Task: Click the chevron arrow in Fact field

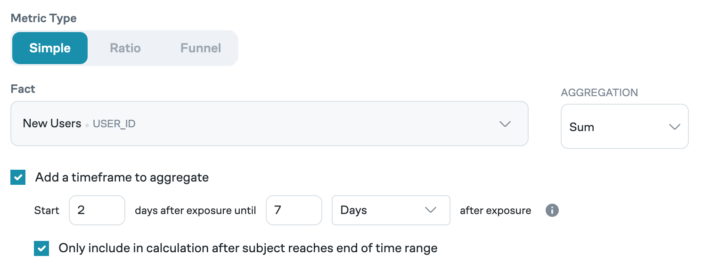Action: click(x=505, y=124)
